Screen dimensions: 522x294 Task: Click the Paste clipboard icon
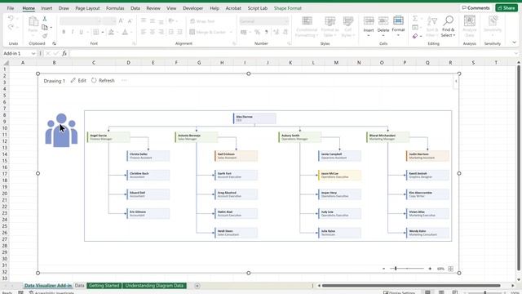coord(33,22)
